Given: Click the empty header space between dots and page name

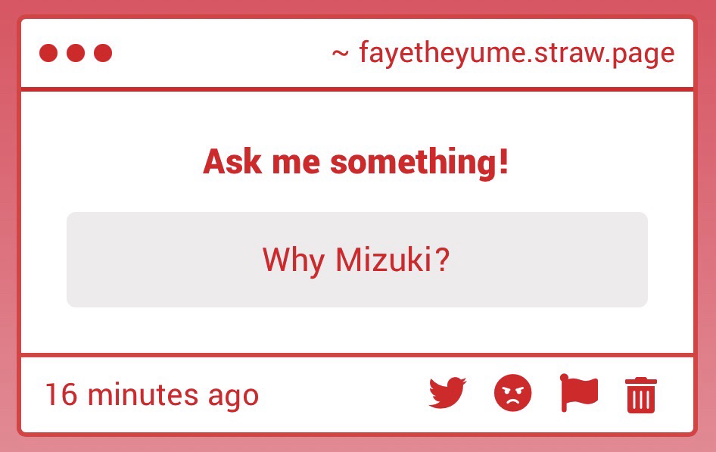Looking at the screenshot, I should click(219, 53).
